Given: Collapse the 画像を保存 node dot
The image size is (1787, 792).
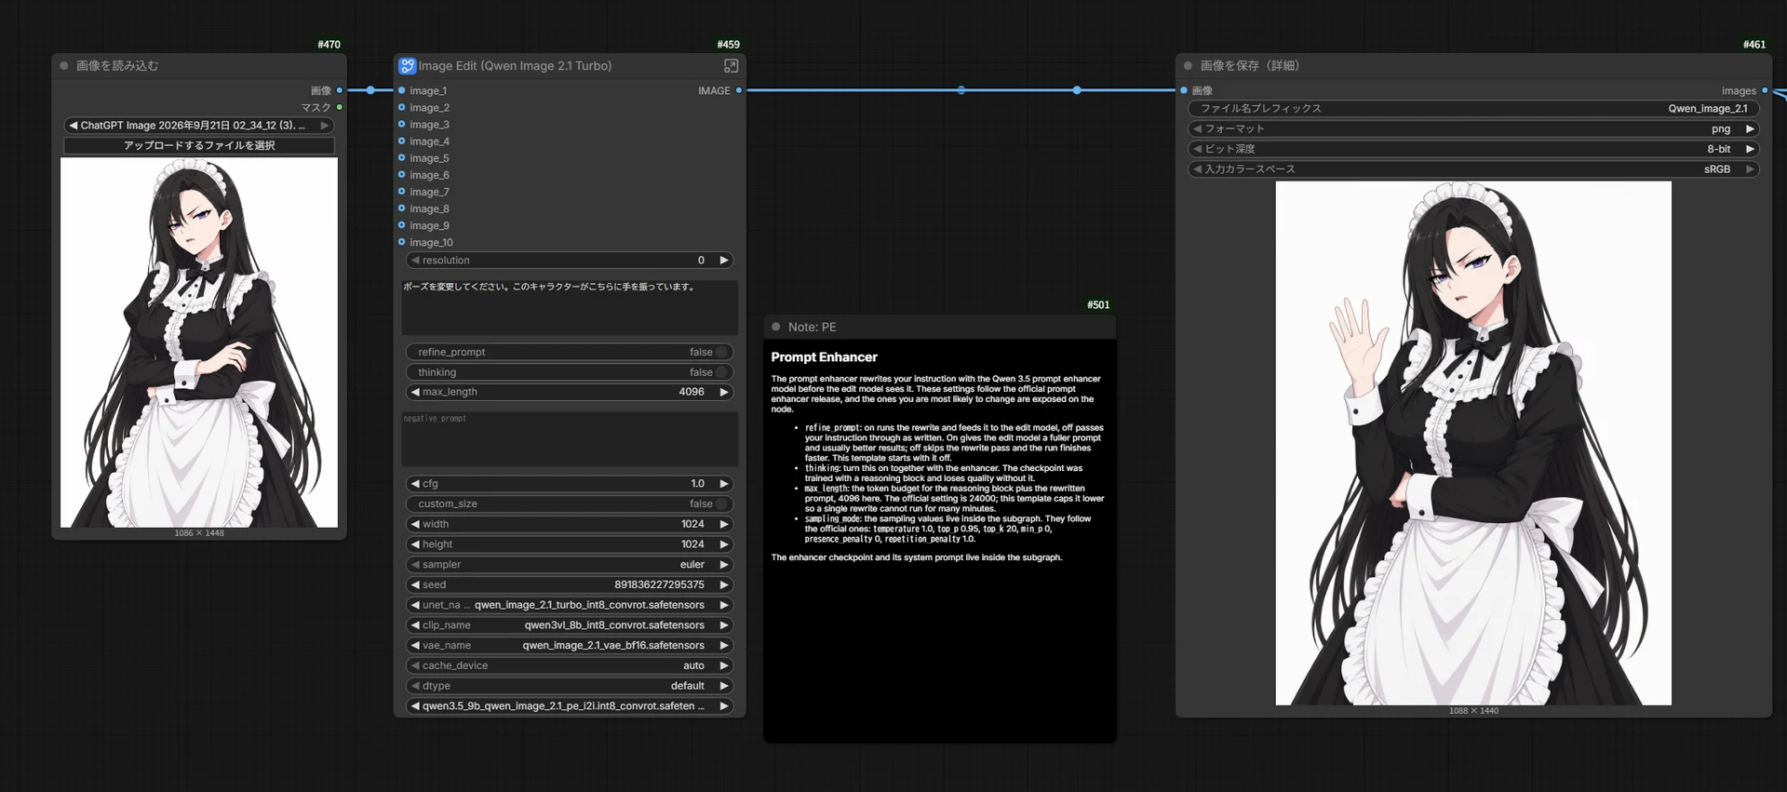Looking at the screenshot, I should (x=1189, y=66).
